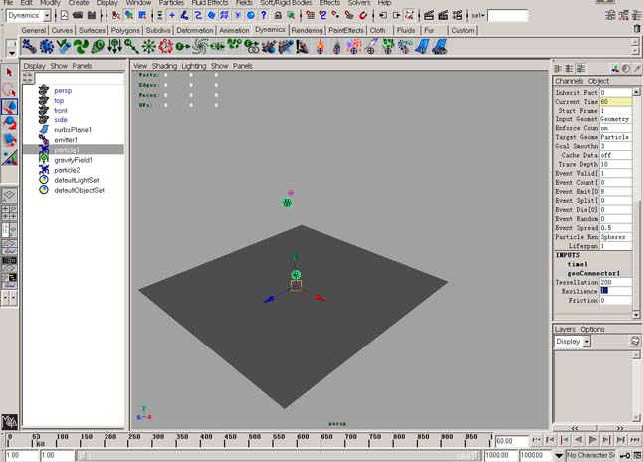Viewport: 643px width, 462px height.
Task: Select gravityField1 in the outliner
Action: point(73,160)
